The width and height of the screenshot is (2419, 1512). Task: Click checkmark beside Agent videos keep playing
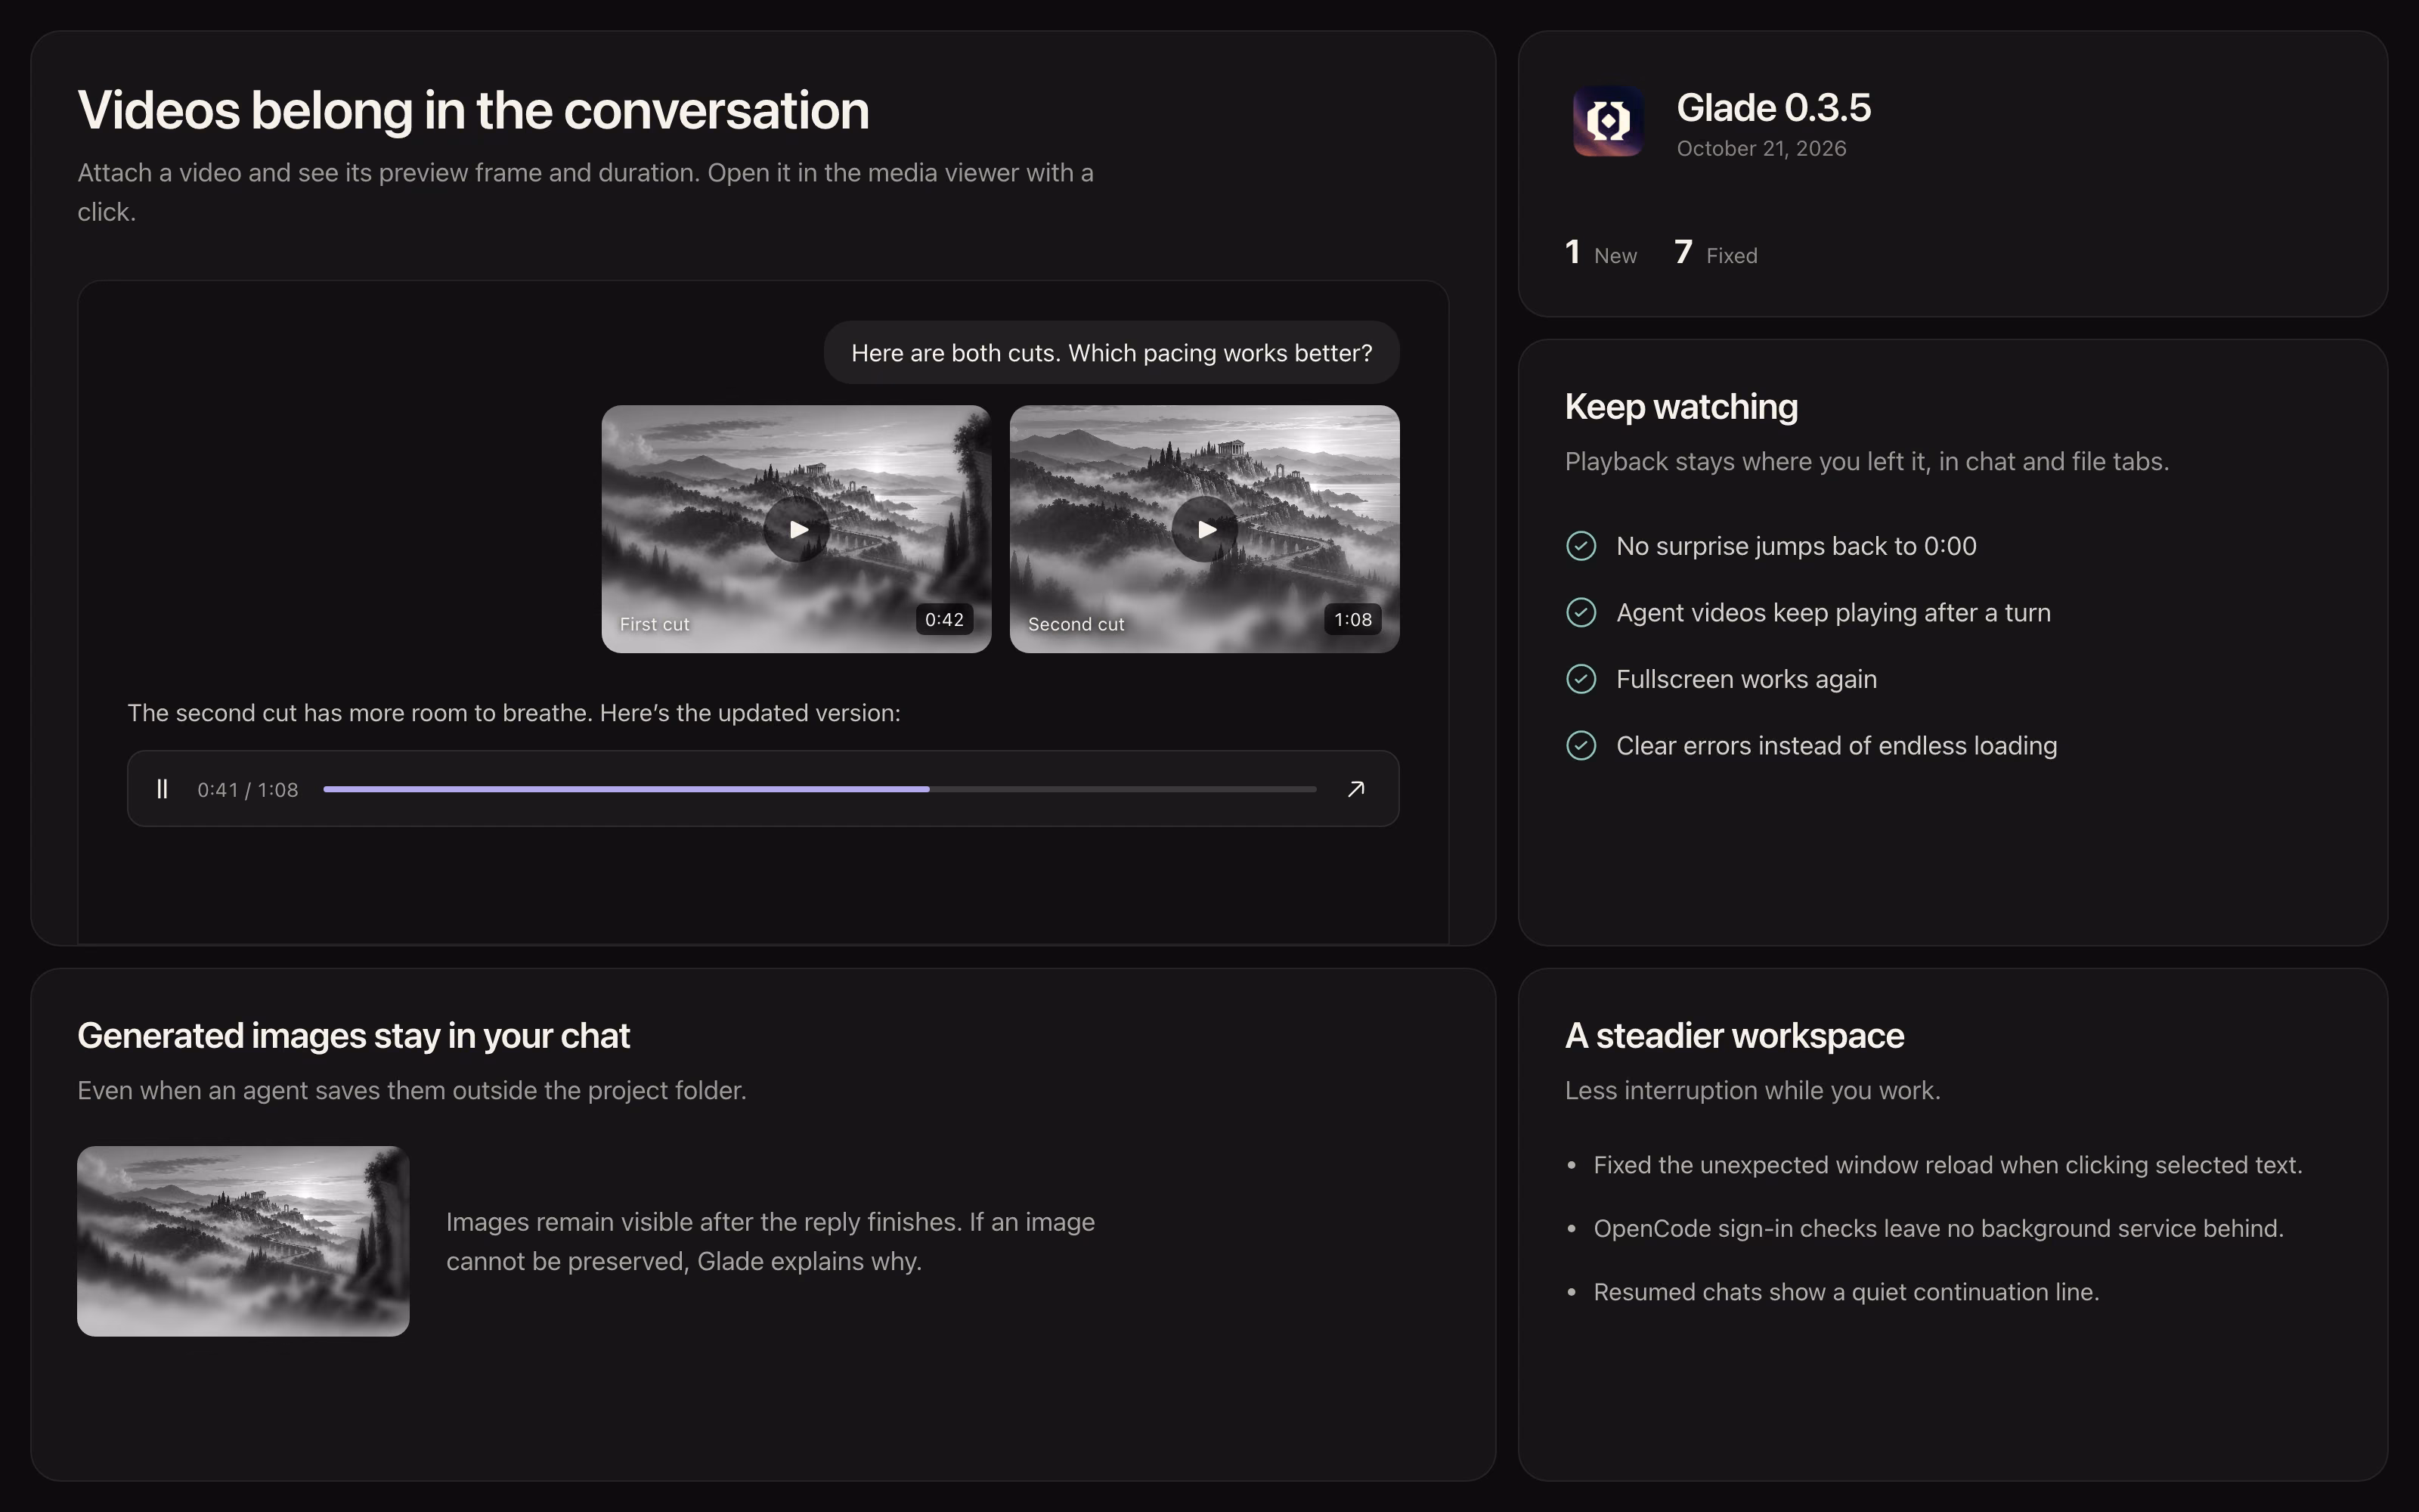[x=1581, y=612]
